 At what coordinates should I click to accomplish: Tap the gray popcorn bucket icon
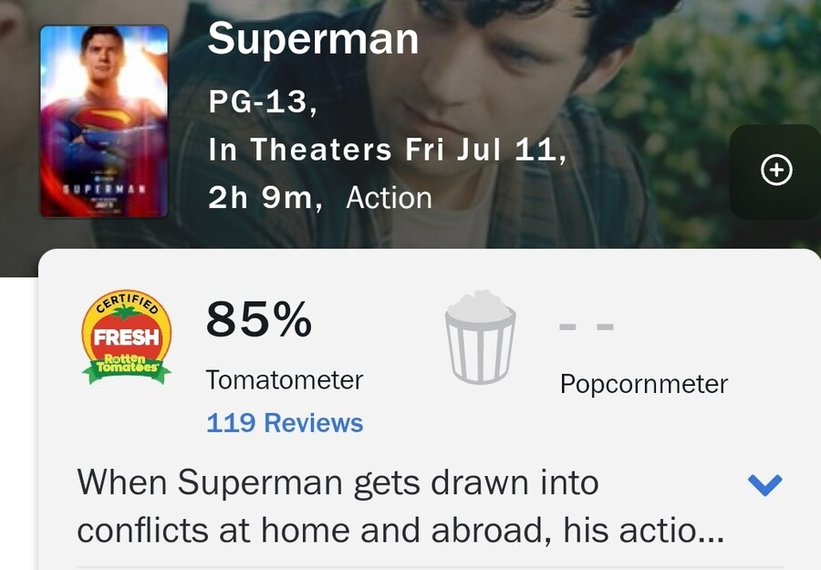tap(480, 337)
